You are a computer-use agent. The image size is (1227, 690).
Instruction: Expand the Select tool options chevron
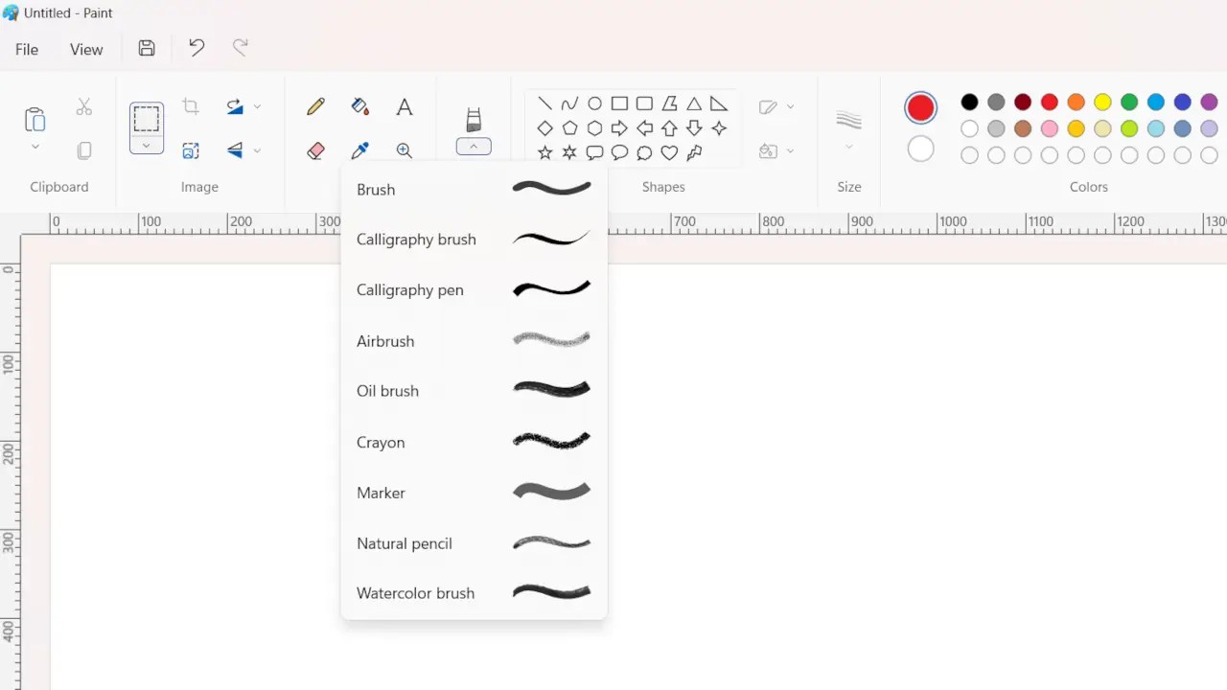[x=147, y=146]
